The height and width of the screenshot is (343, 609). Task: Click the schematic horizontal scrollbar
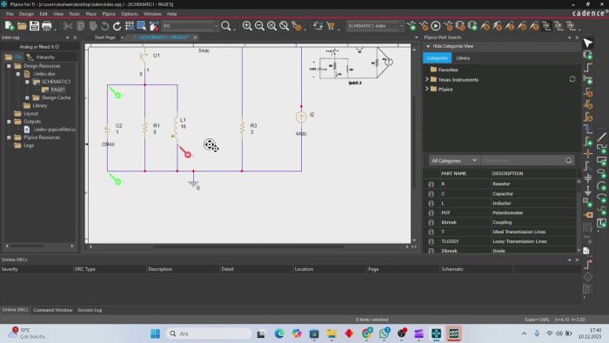pos(248,246)
